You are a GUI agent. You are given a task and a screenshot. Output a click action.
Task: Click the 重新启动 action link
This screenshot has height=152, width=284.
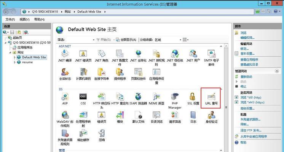[246, 77]
